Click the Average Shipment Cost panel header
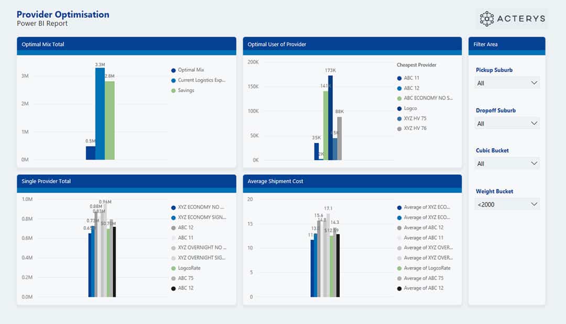 [352, 181]
